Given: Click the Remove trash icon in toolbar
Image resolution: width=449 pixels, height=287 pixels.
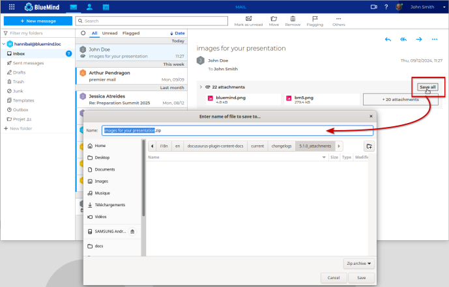Looking at the screenshot, I should point(293,19).
